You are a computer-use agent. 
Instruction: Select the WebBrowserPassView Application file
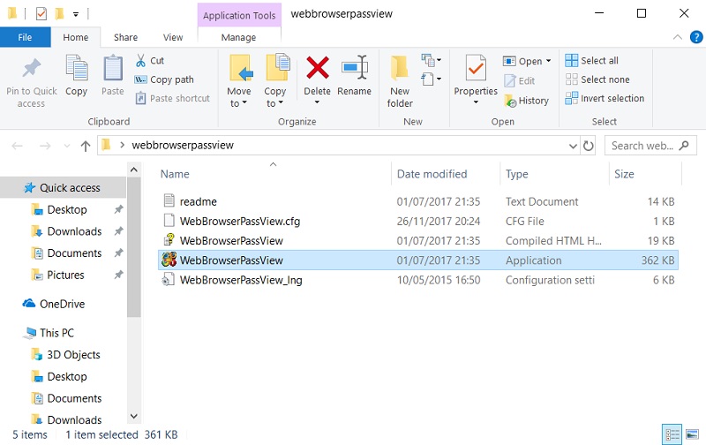click(418, 260)
